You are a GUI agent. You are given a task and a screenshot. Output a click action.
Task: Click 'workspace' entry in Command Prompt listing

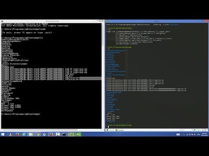7,110
